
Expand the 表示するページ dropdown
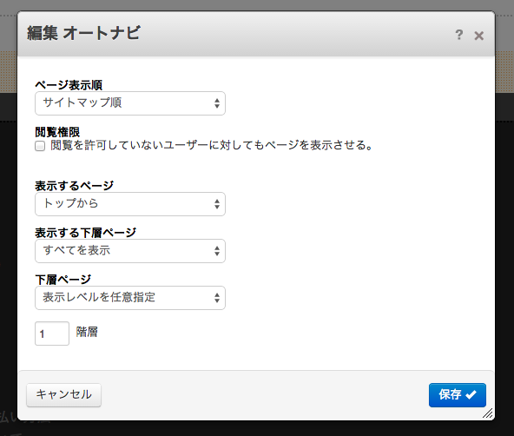pyautogui.click(x=130, y=204)
